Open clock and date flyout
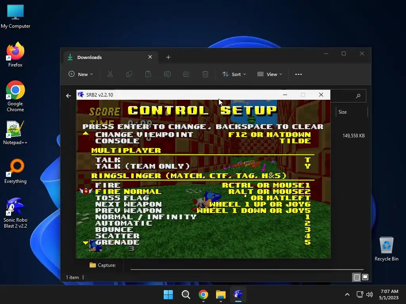The height and width of the screenshot is (304, 406). (x=389, y=294)
